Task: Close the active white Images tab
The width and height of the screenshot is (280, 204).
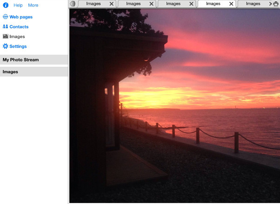Action: (231, 4)
